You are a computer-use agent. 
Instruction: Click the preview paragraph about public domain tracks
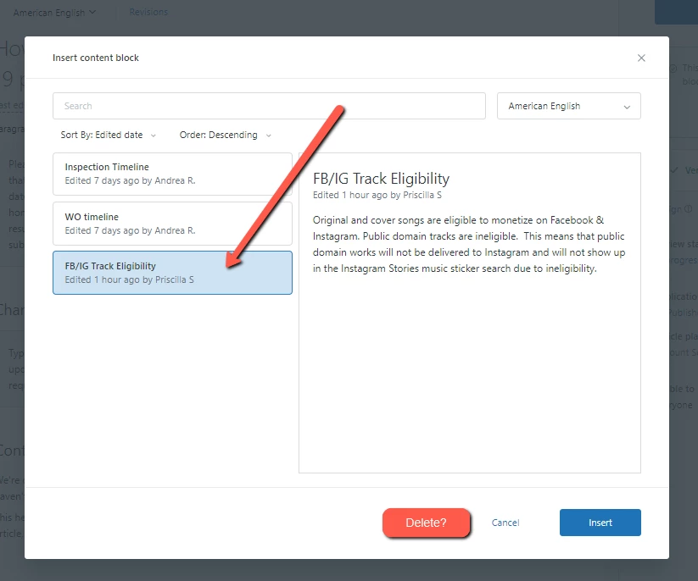[469, 244]
